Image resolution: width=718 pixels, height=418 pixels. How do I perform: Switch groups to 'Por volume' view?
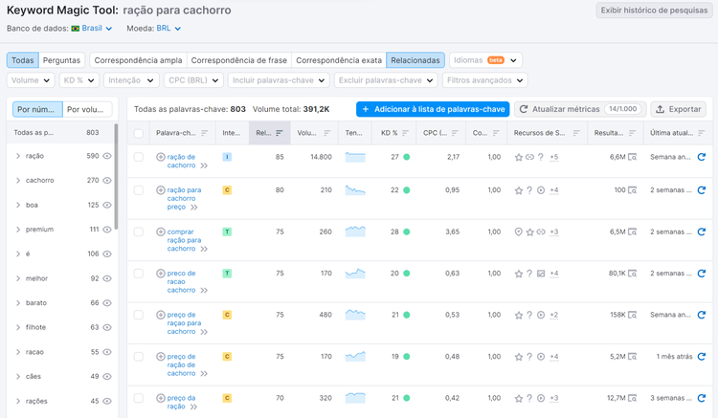click(87, 109)
